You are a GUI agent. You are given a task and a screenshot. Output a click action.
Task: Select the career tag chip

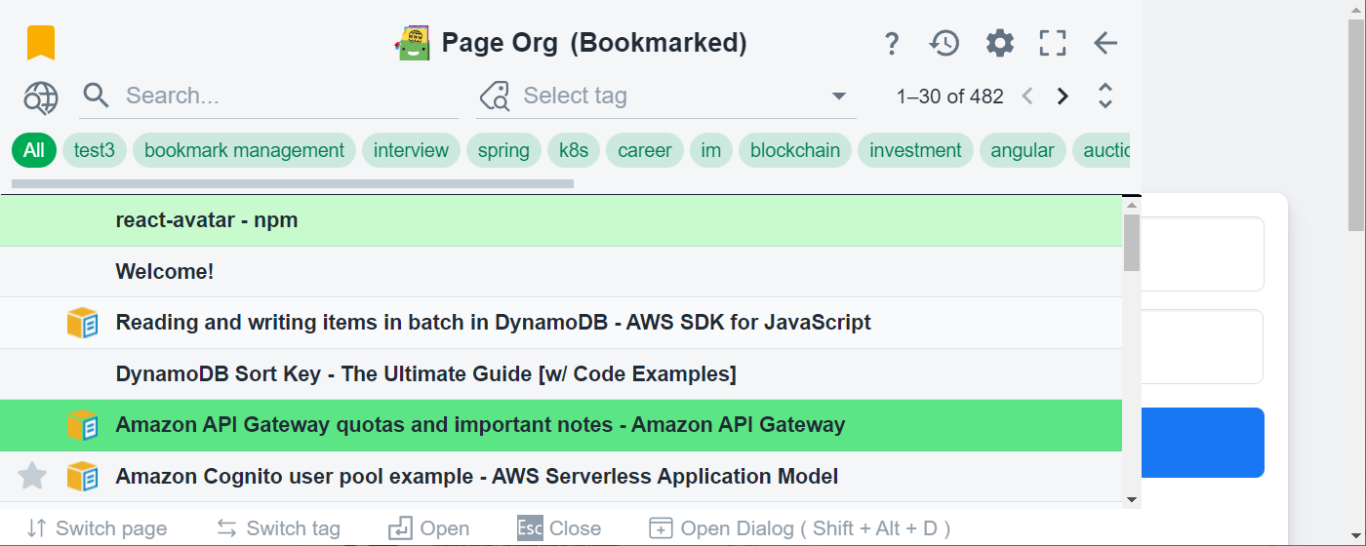coord(645,150)
